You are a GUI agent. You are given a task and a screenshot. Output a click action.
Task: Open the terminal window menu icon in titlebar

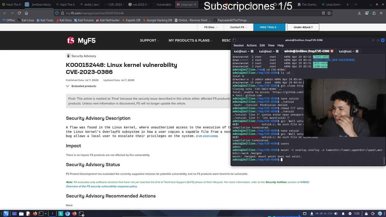click(x=234, y=40)
